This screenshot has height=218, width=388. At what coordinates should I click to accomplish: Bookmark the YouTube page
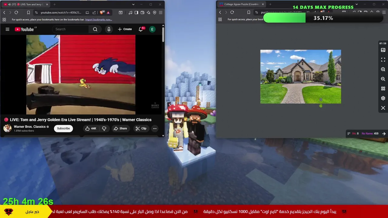[x=28, y=12]
